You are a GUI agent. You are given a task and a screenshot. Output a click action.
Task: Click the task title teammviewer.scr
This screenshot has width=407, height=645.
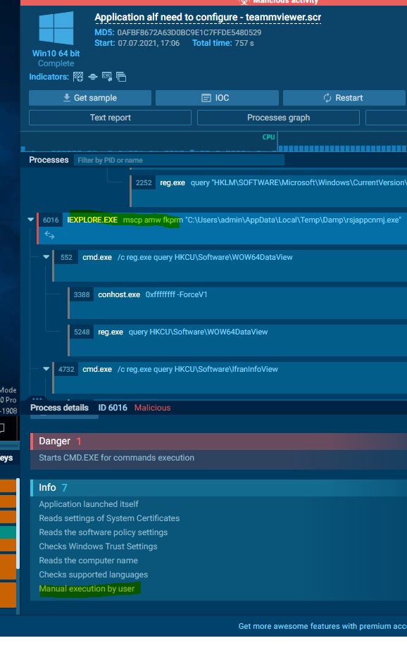pyautogui.click(x=208, y=18)
